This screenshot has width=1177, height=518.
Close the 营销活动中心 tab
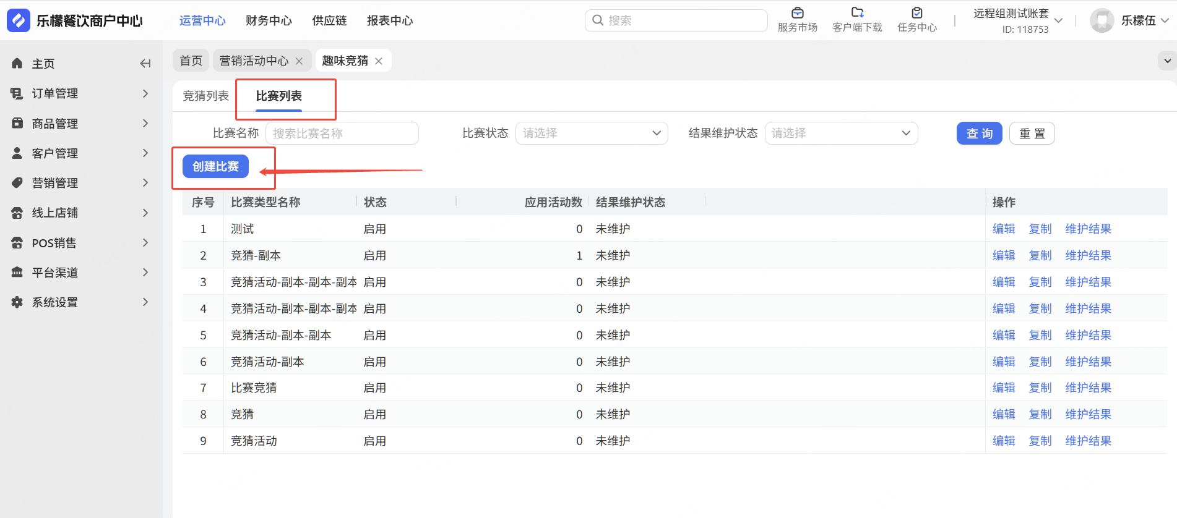click(299, 61)
